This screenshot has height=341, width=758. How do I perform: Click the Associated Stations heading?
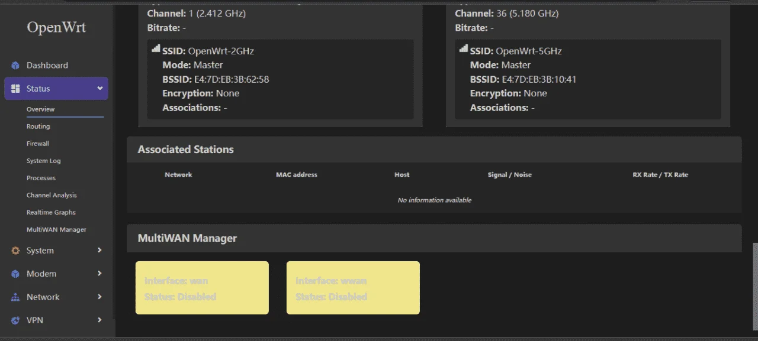(185, 150)
